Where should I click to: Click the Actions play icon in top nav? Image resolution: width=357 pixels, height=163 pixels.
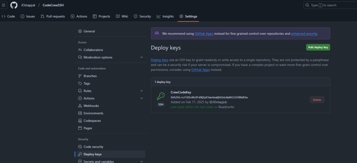(x=73, y=16)
